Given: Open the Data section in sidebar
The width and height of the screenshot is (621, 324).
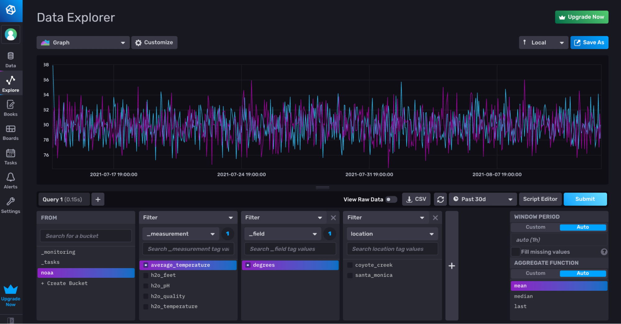Looking at the screenshot, I should (11, 60).
